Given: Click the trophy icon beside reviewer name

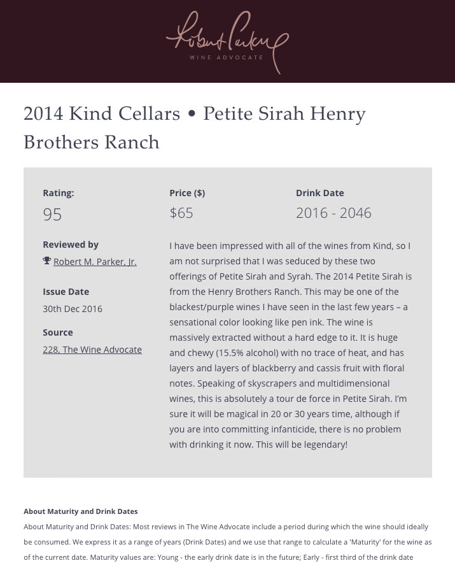Looking at the screenshot, I should coord(46,261).
